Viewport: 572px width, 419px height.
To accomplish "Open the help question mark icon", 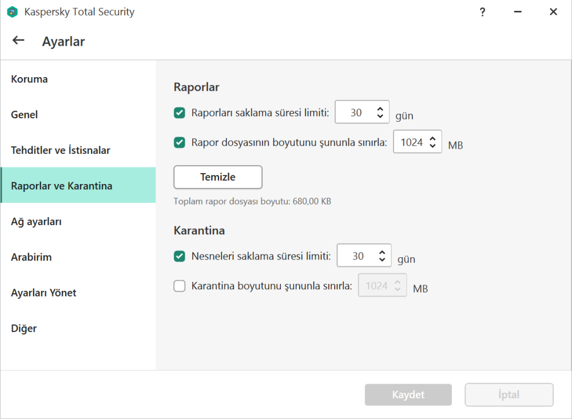I will (x=483, y=12).
